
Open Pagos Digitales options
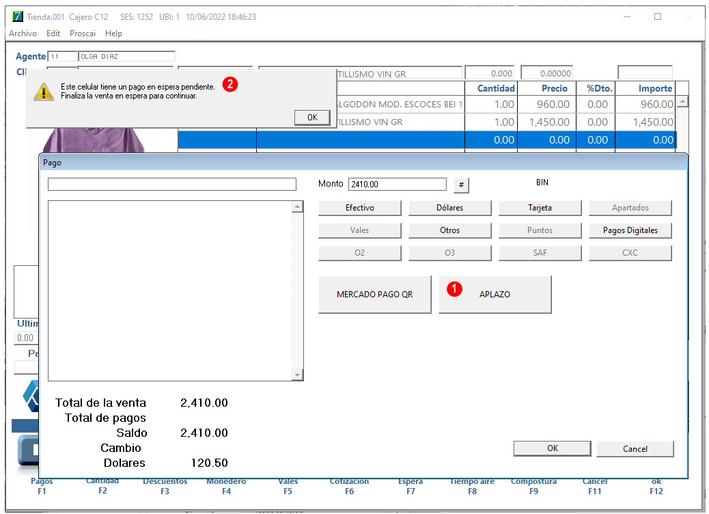tap(630, 230)
